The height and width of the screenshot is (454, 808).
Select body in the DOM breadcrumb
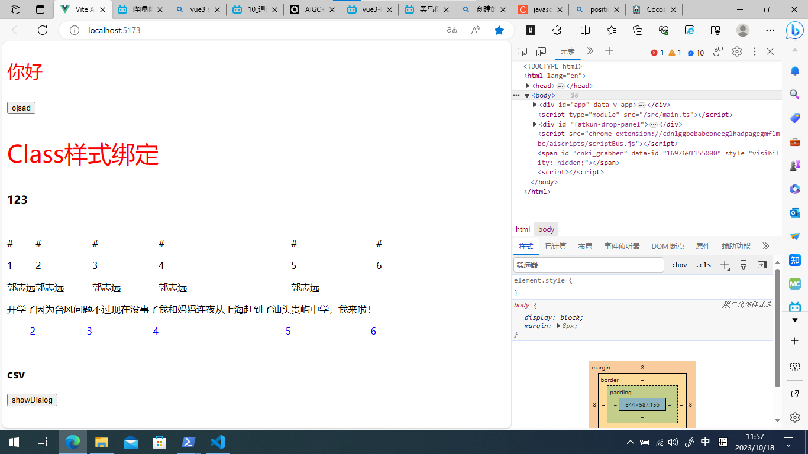click(x=547, y=229)
